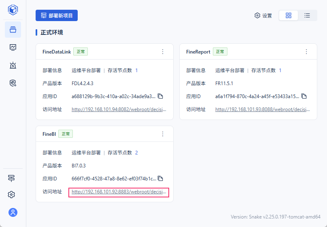Click the a6a1f794 application ID text
This screenshot has width=327, height=227.
[257, 96]
